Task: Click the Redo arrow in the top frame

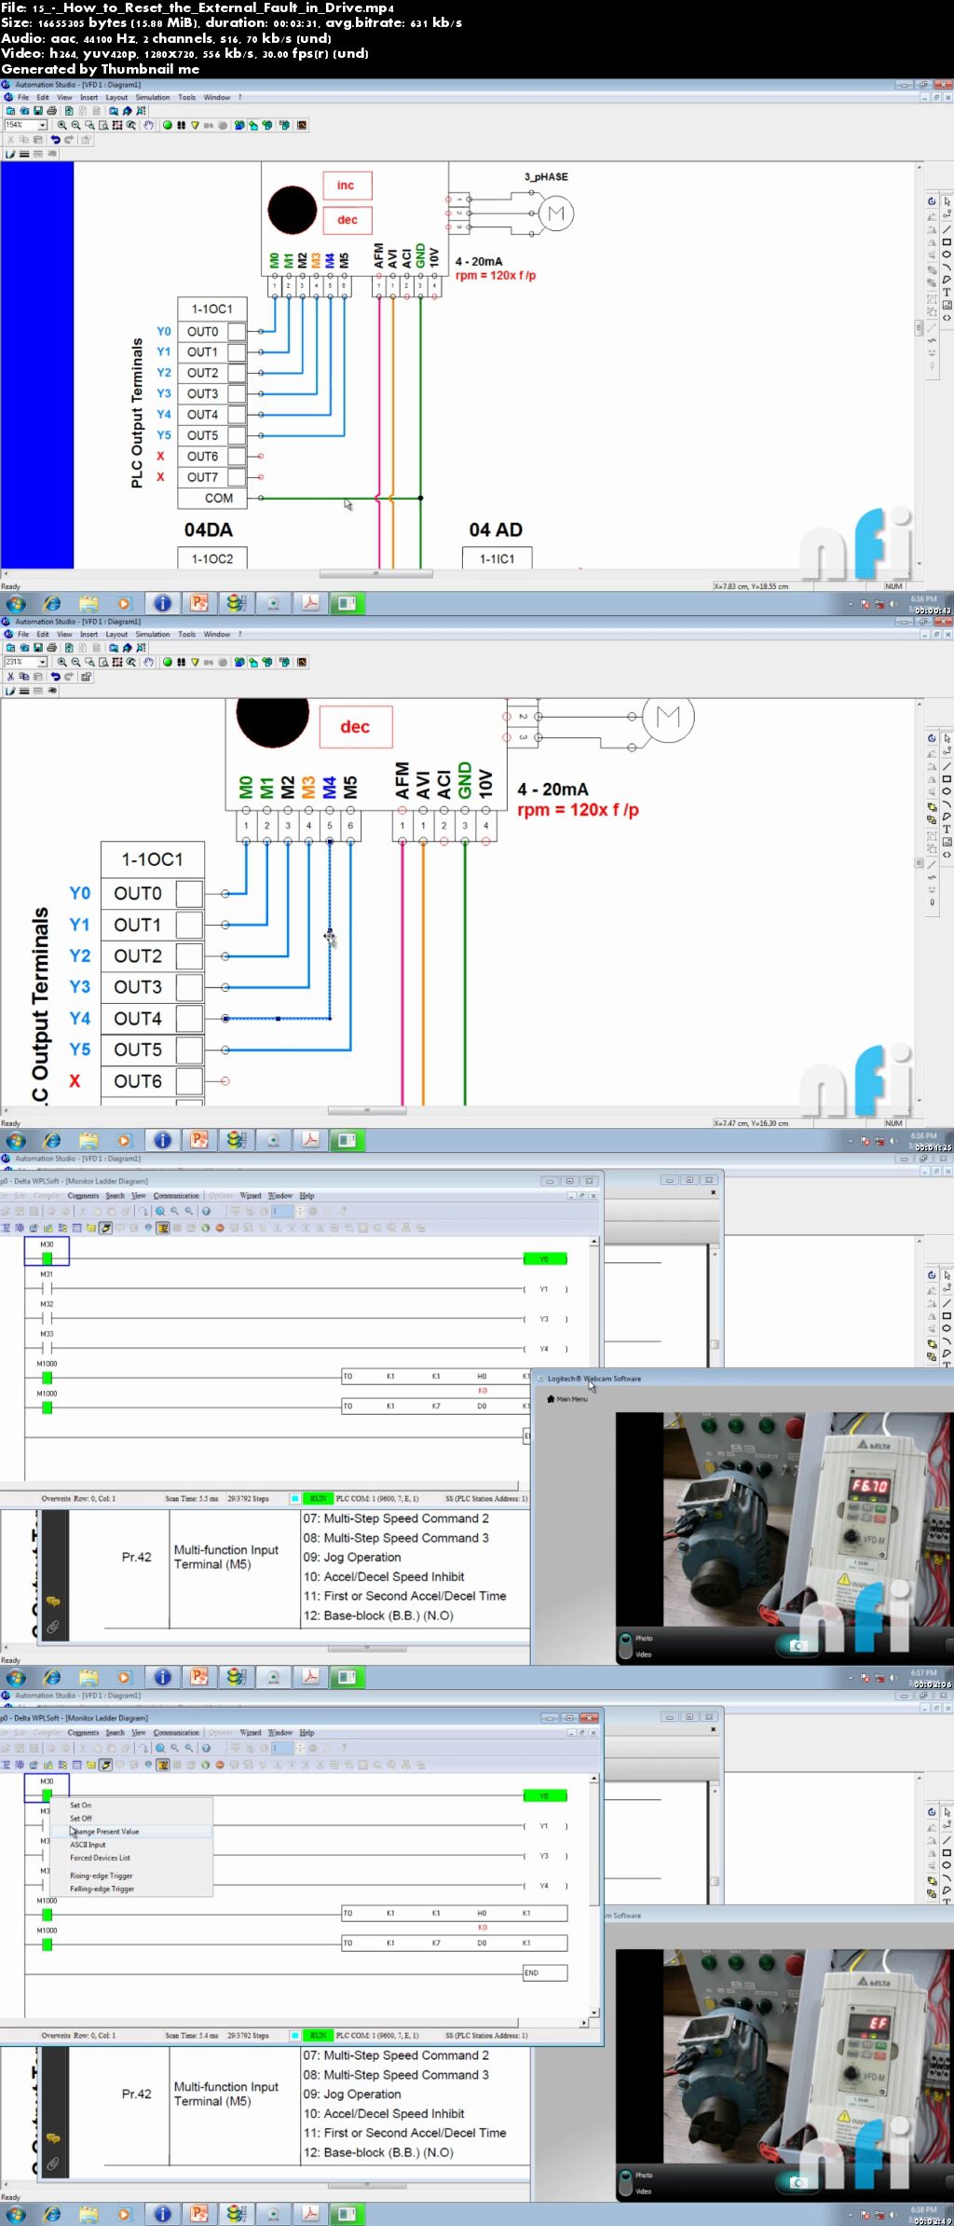Action: point(68,140)
